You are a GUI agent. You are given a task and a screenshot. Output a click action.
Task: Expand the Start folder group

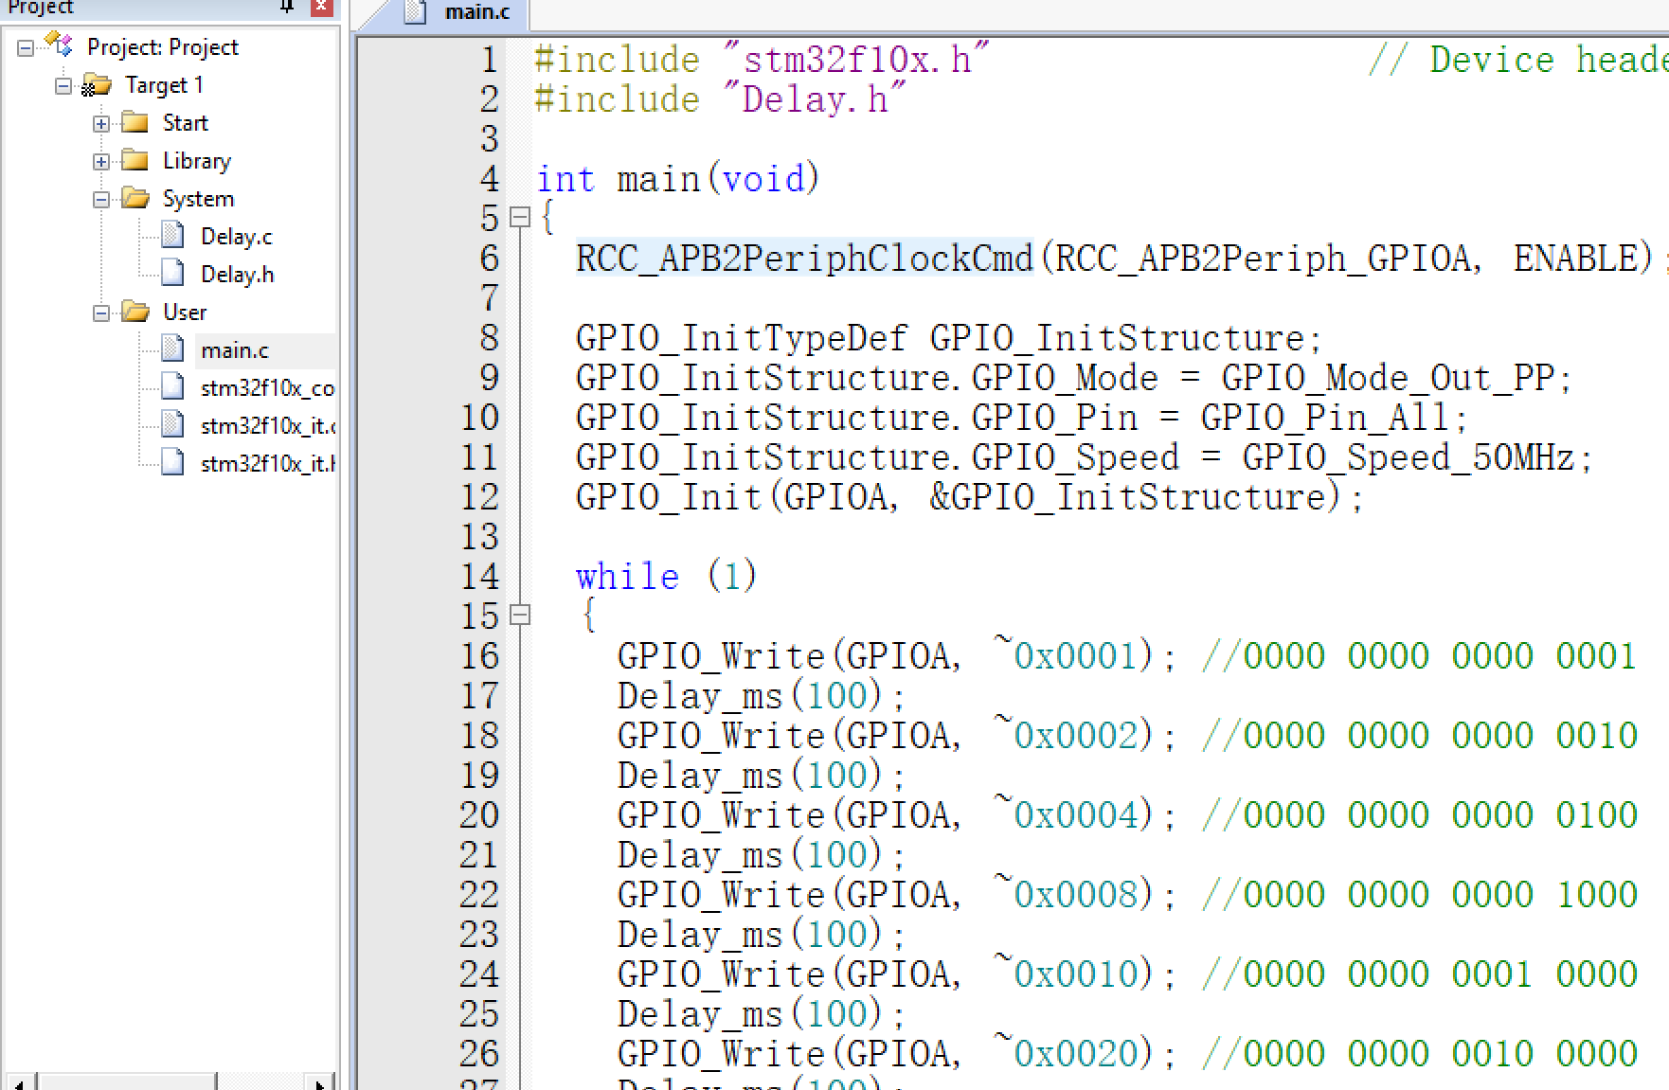click(101, 123)
